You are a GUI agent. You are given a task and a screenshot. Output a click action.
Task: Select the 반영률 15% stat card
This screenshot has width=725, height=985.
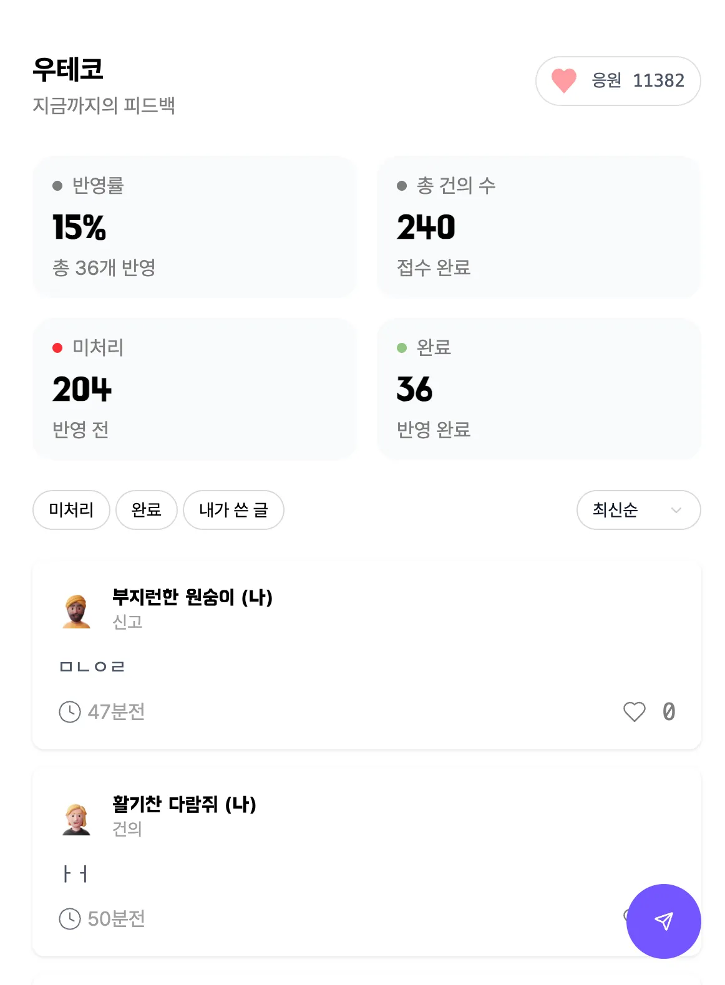195,227
